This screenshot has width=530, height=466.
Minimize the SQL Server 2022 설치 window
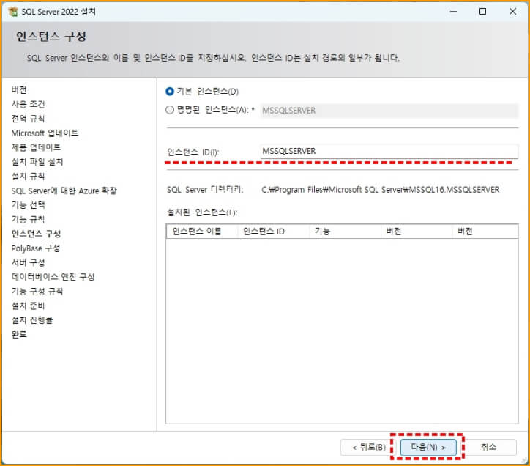(x=453, y=12)
